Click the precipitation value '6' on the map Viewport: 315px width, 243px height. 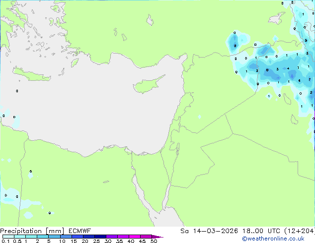(299, 81)
